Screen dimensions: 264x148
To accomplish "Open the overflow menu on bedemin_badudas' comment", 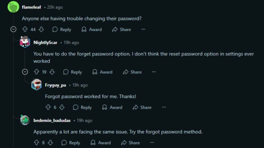I will (x=152, y=143).
